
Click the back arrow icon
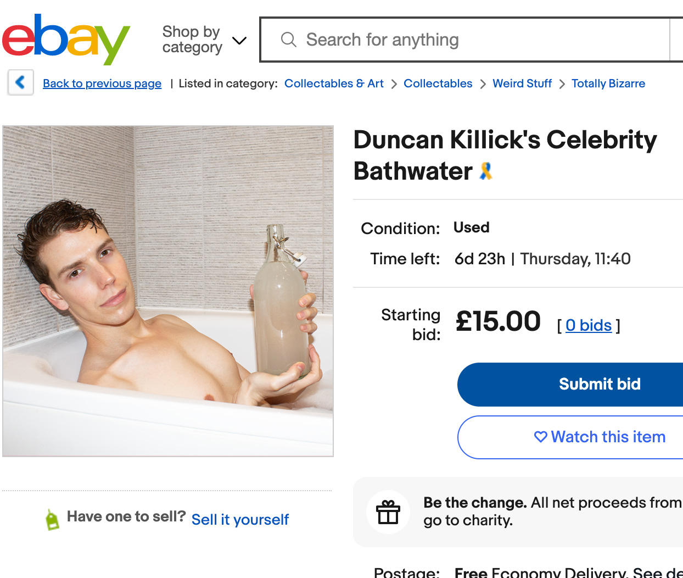[x=20, y=82]
